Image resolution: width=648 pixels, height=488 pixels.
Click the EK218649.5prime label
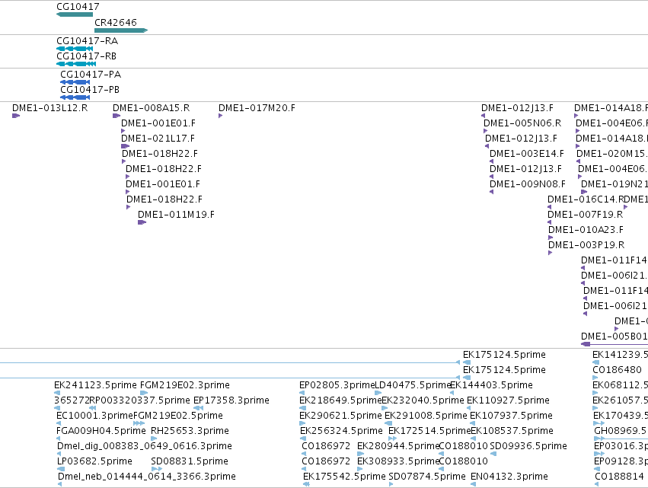pos(340,400)
